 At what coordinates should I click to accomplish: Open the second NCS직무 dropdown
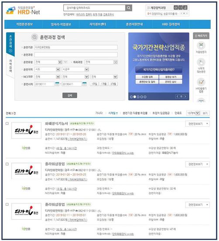point(75,77)
